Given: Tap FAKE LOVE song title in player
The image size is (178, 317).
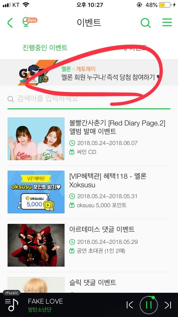Looking at the screenshot, I should (x=46, y=301).
